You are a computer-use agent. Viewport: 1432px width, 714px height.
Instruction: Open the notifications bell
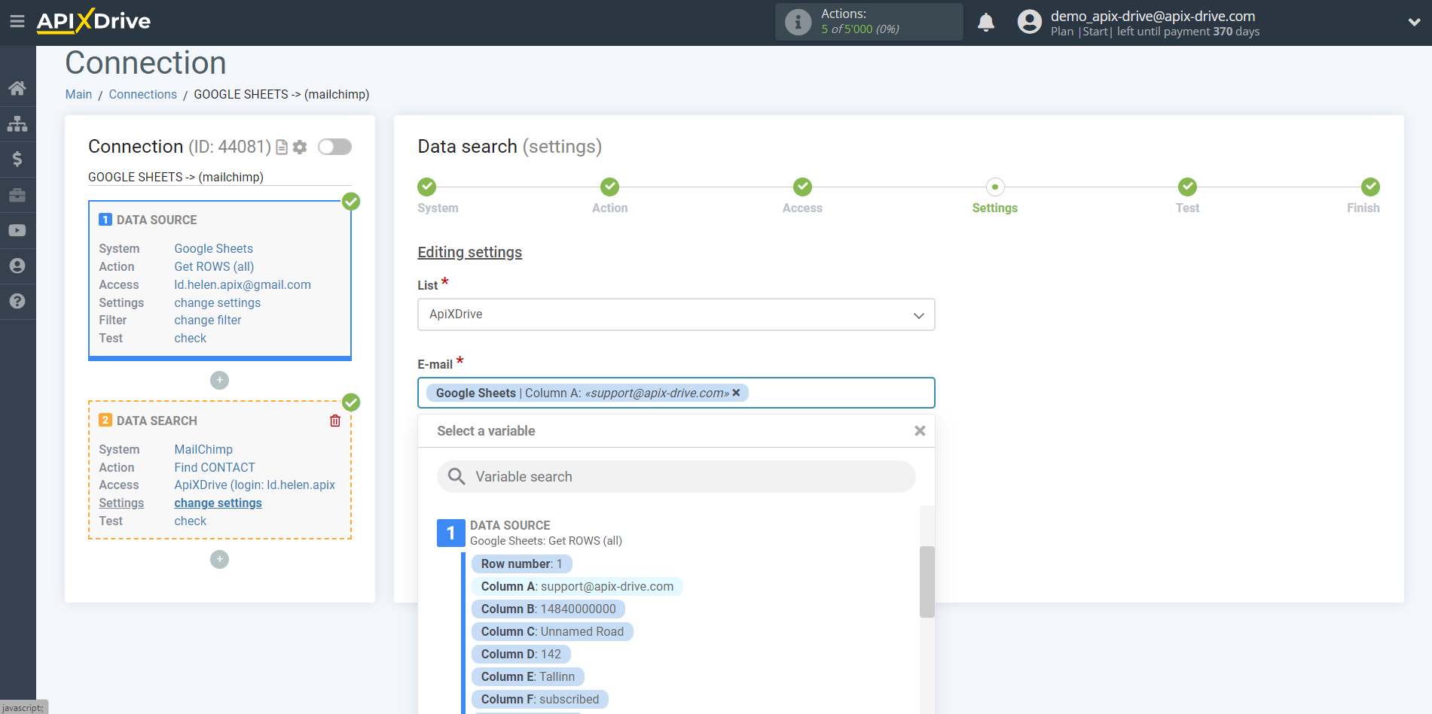tap(986, 22)
